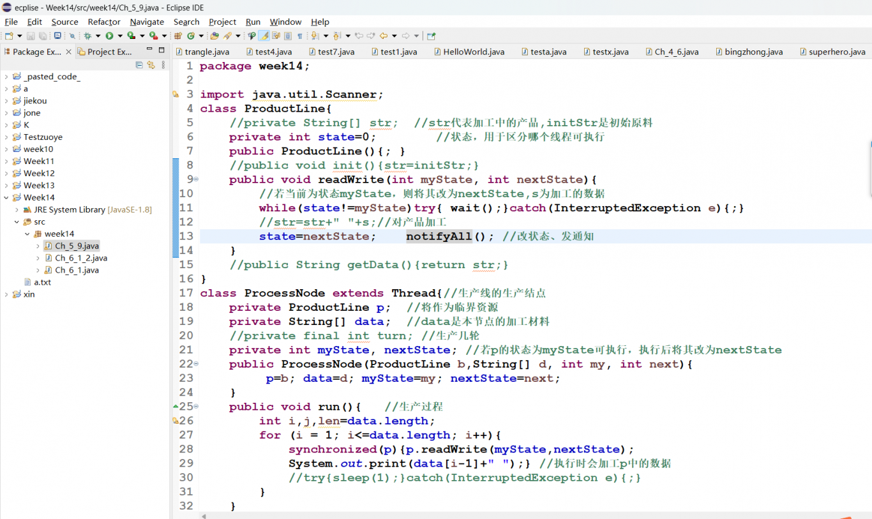The height and width of the screenshot is (519, 872).
Task: Click the New Java Package icon
Action: click(x=178, y=36)
